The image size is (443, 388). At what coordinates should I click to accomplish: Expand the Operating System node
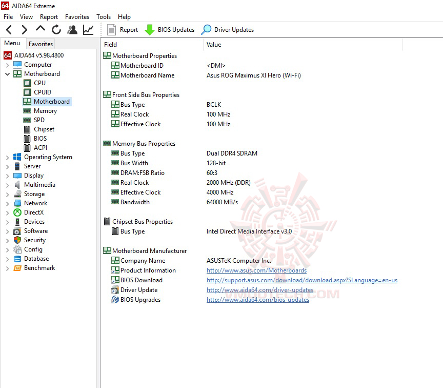pos(7,158)
